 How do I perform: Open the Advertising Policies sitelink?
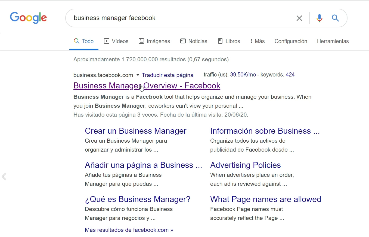pos(245,165)
